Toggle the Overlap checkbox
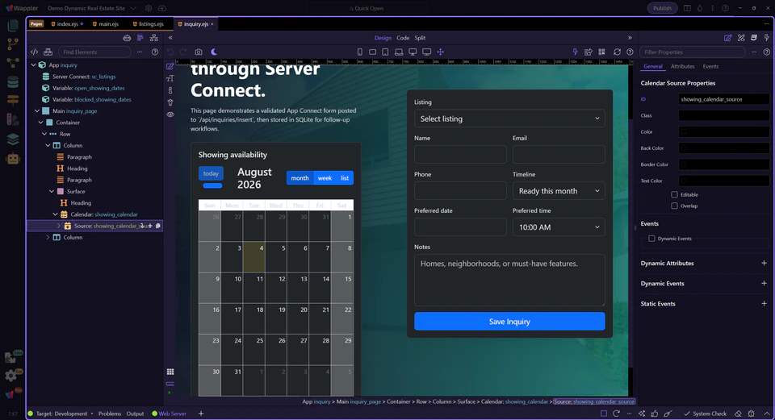775x420 pixels. [674, 206]
